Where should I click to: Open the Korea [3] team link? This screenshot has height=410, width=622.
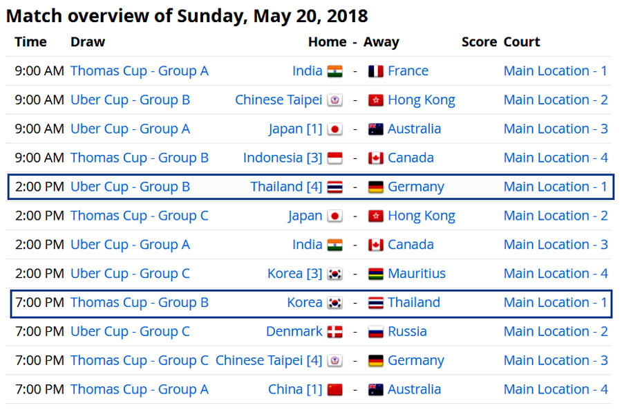coord(294,274)
